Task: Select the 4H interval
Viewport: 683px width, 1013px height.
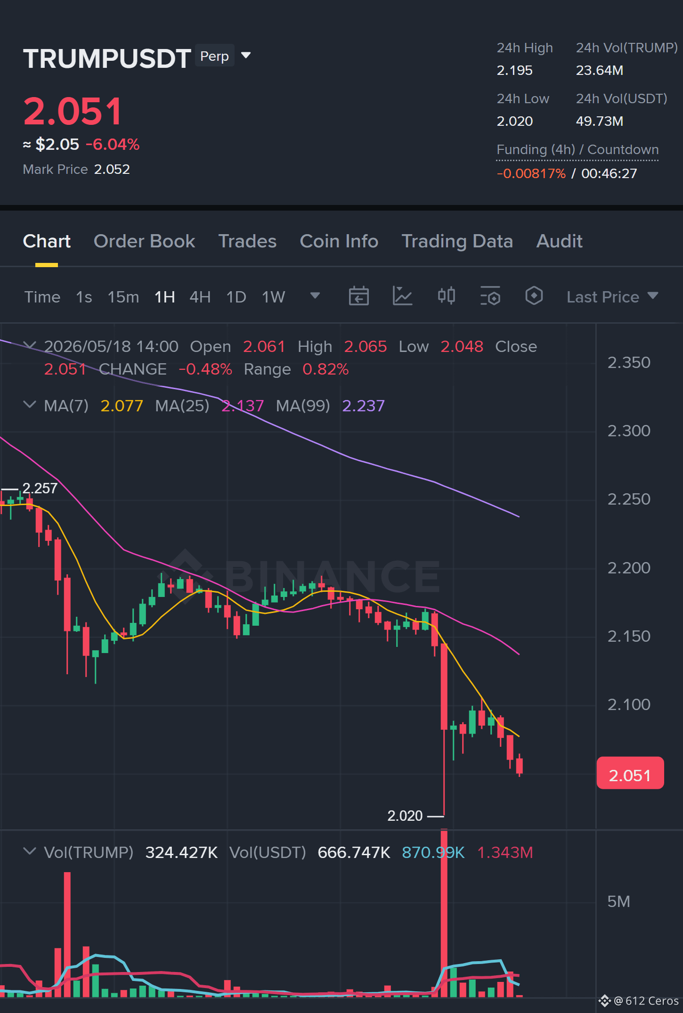Action: click(200, 297)
